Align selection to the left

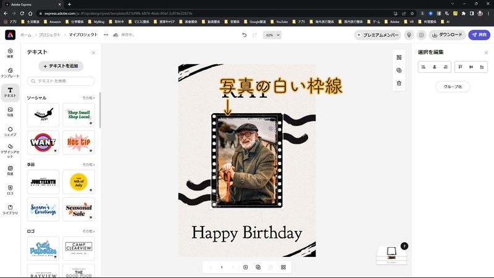424,67
